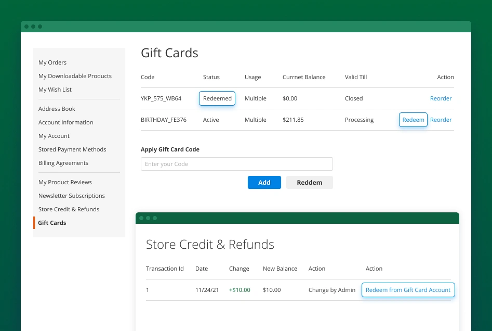View My Wish List
The image size is (492, 331).
55,90
